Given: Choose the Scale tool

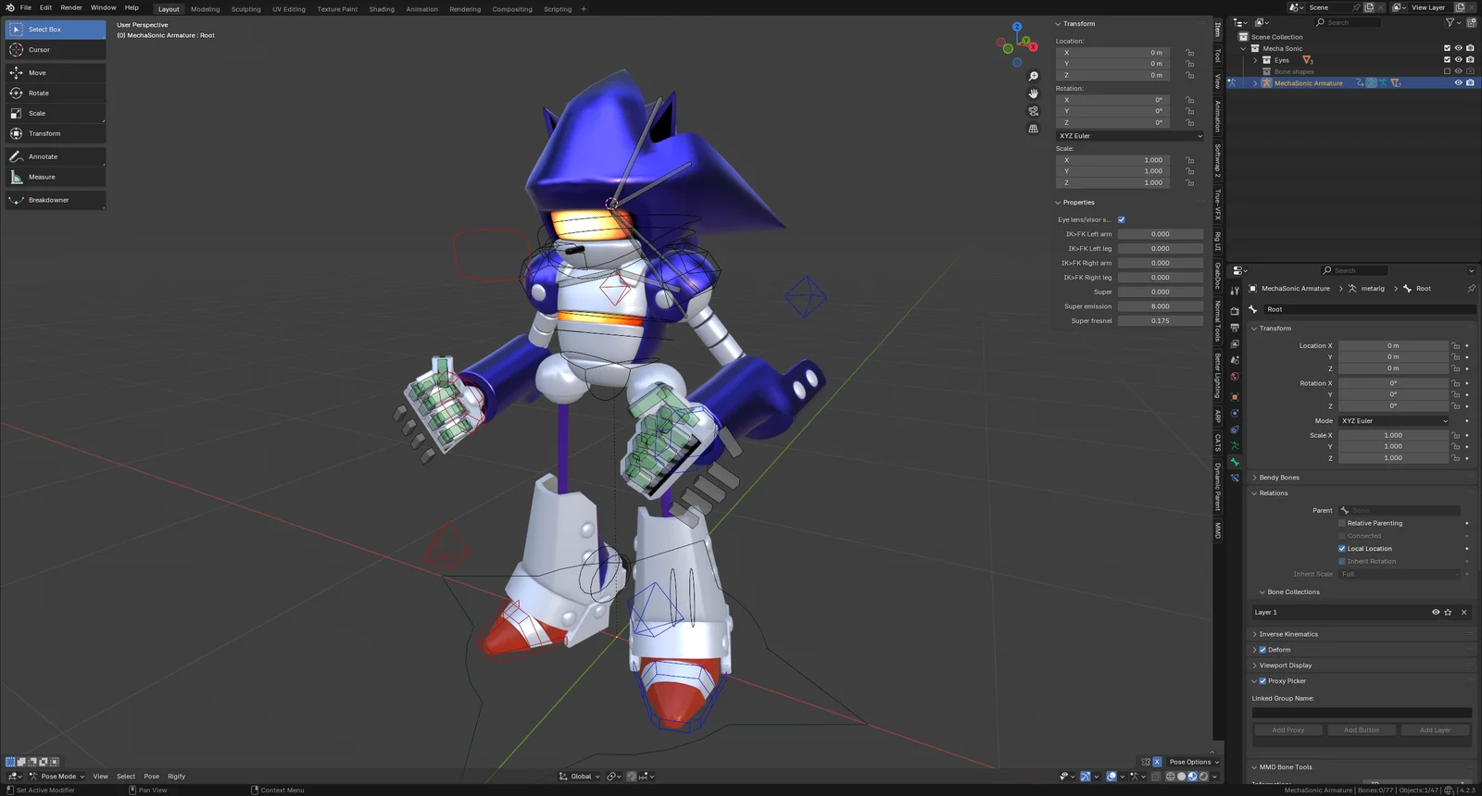Looking at the screenshot, I should pyautogui.click(x=56, y=113).
